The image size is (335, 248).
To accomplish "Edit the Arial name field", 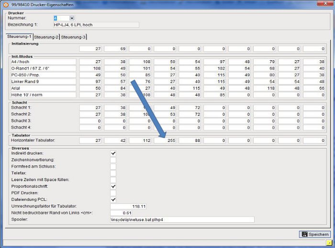I will [x=44, y=88].
